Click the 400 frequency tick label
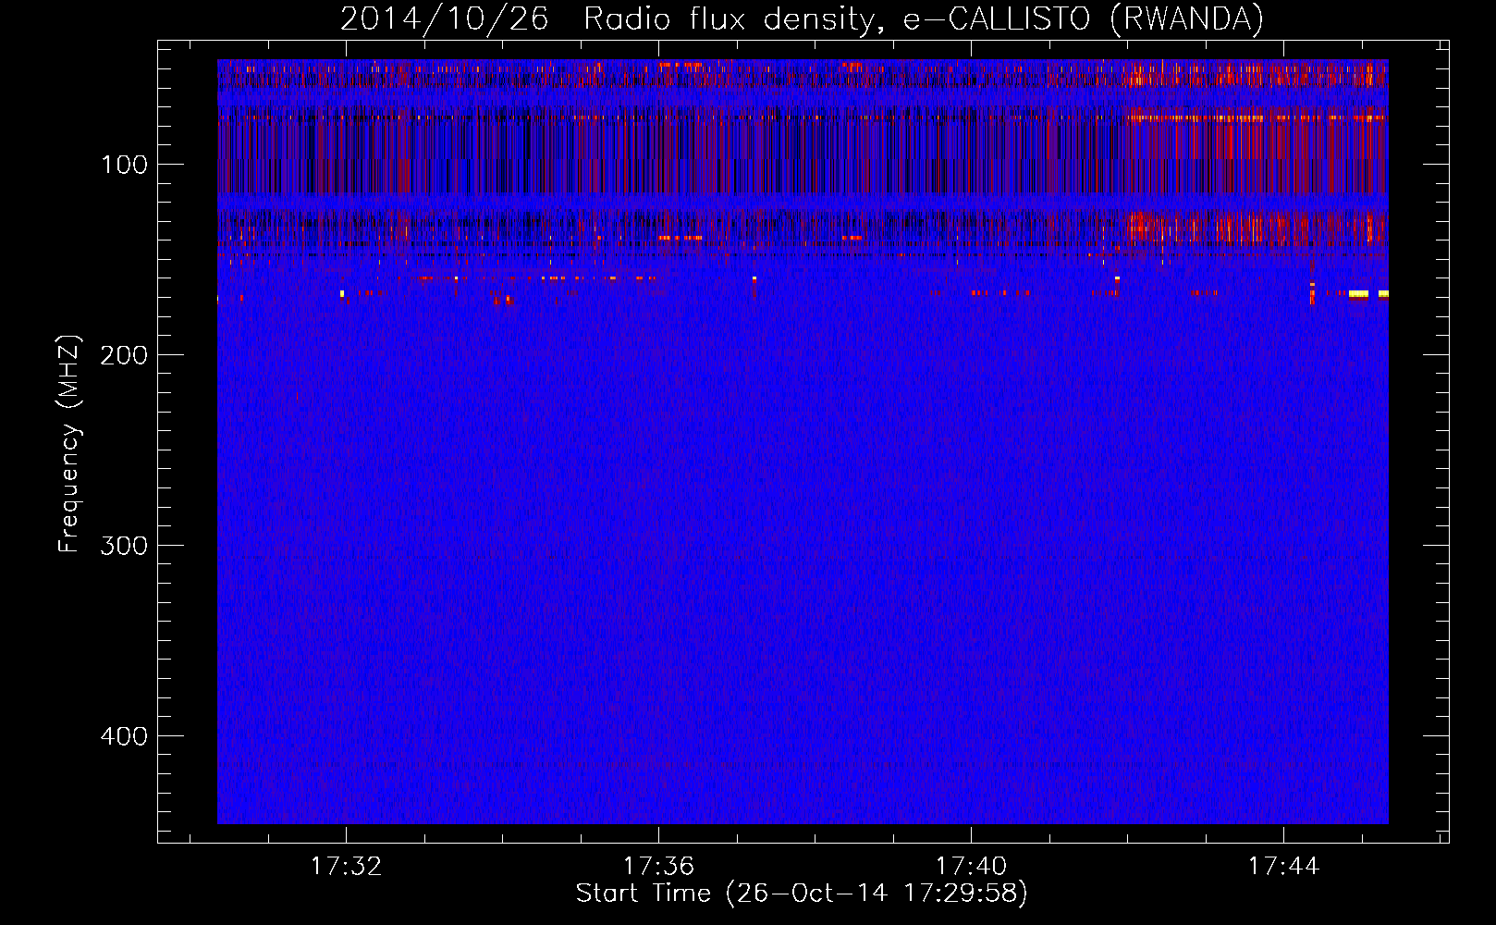1496x925 pixels. [123, 736]
